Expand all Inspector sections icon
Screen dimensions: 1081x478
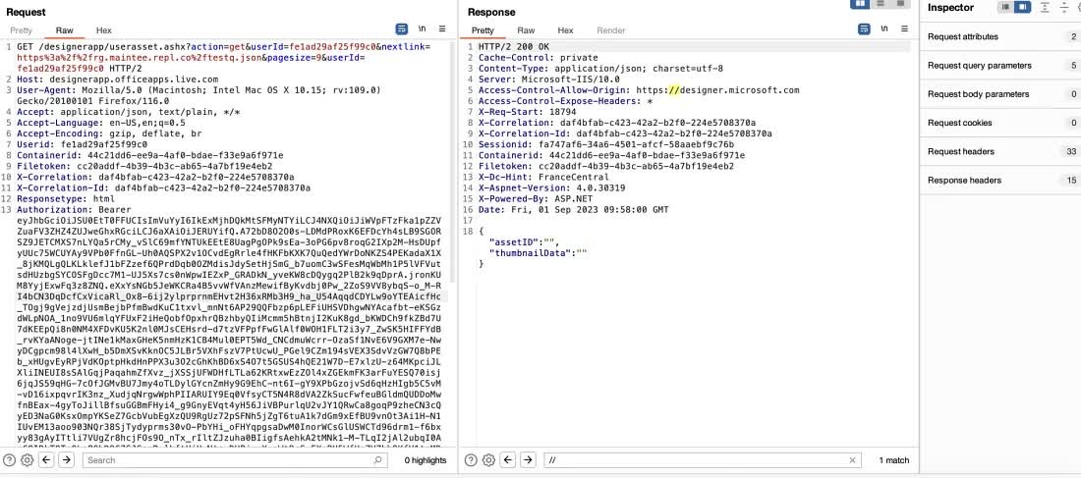pyautogui.click(x=1046, y=7)
